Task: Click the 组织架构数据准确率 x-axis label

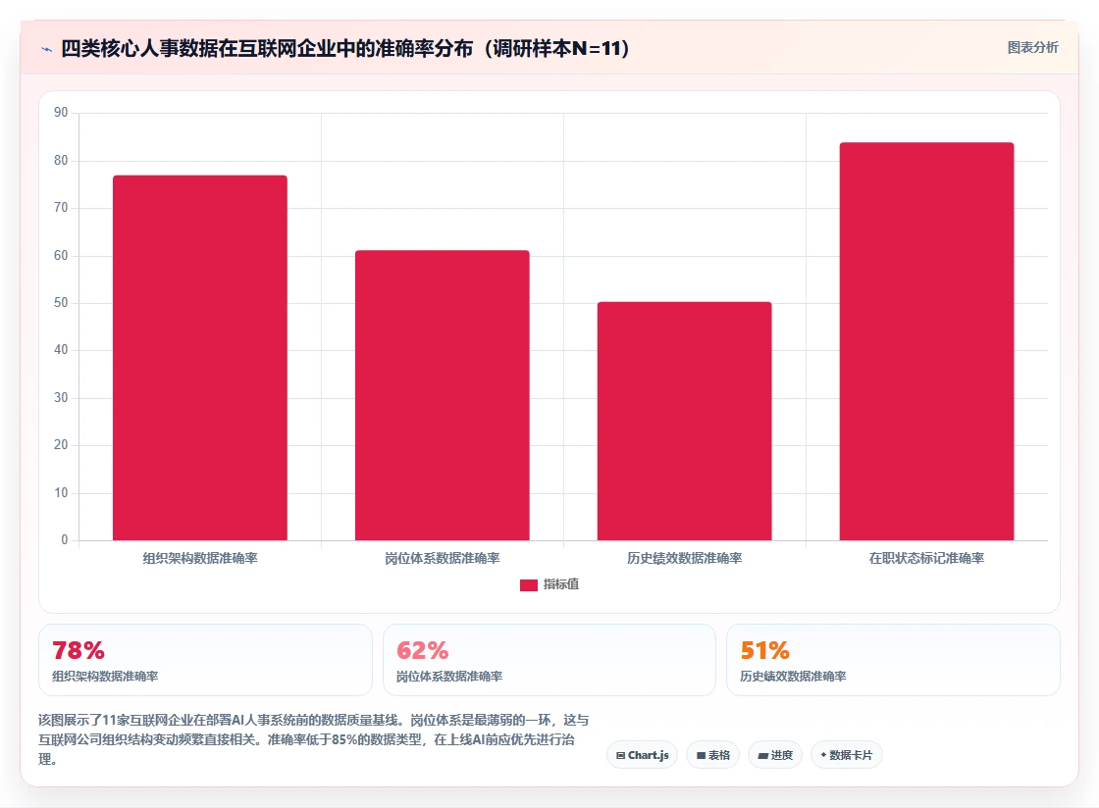Action: [200, 558]
